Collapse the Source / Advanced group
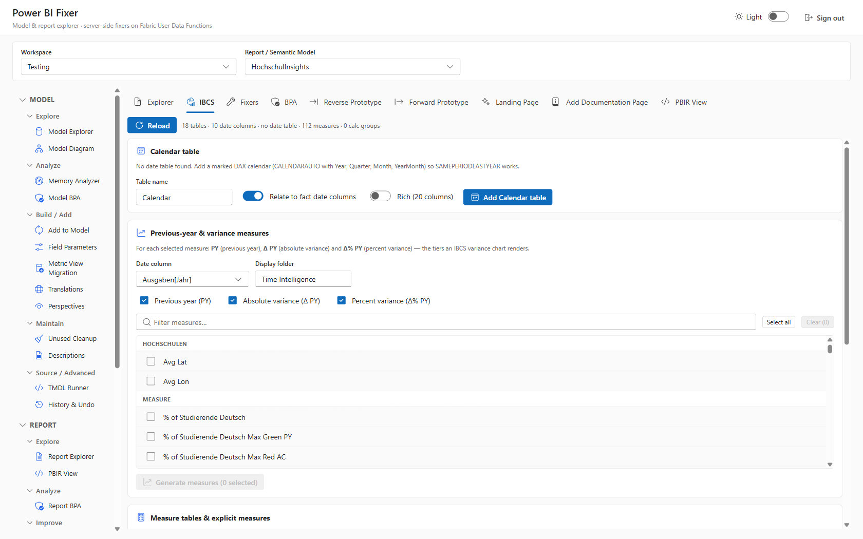The image size is (863, 539). [30, 373]
